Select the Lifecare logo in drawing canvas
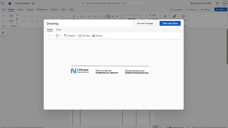Viewport: 228px width, 128px height. coord(80,71)
